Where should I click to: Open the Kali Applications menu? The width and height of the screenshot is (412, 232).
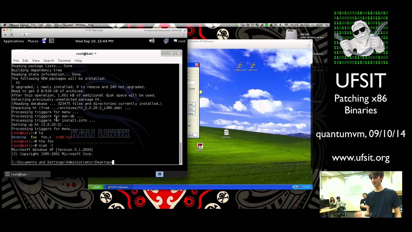coord(14,41)
